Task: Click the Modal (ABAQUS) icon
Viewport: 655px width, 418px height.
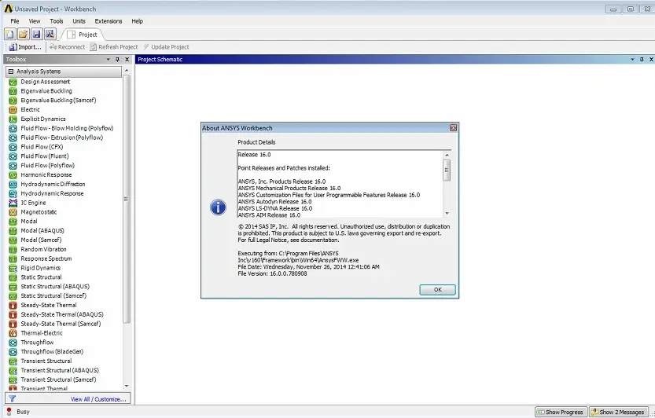Action: tap(13, 230)
